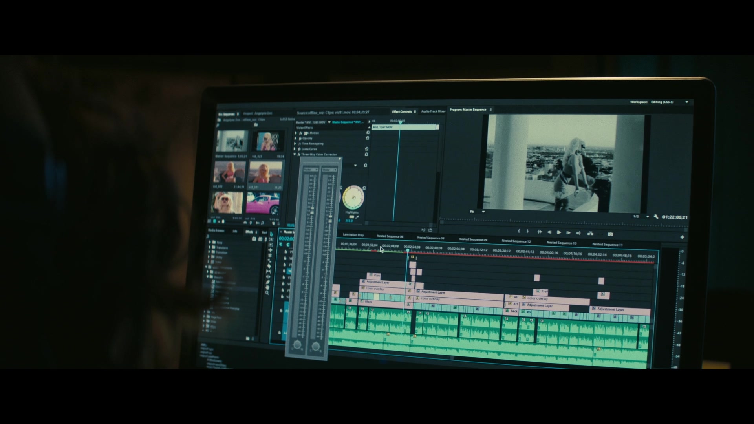Reset the Opacity effect

click(368, 138)
